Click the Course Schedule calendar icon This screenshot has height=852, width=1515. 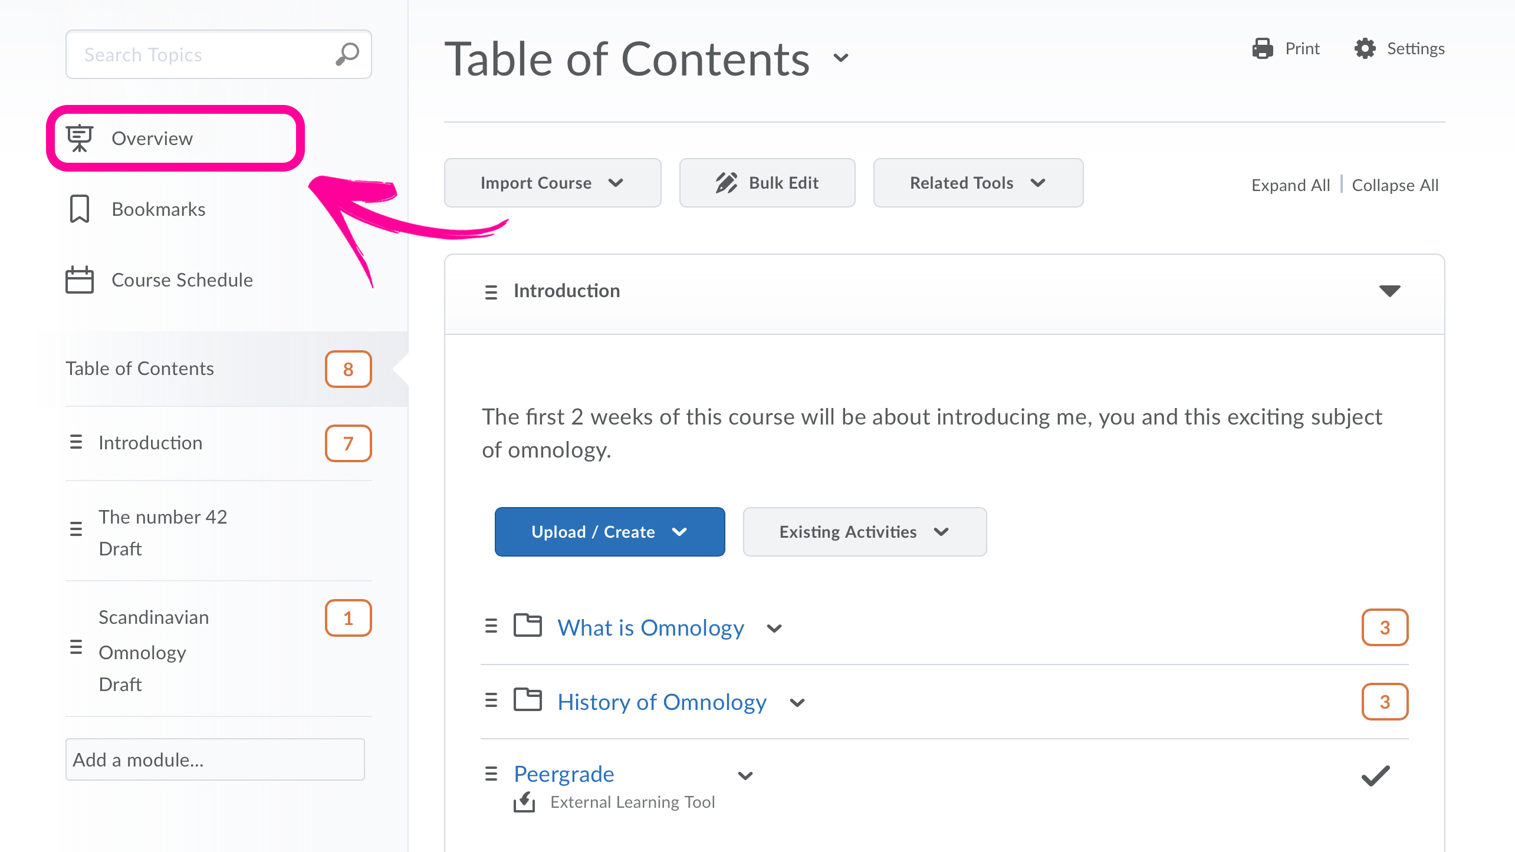pyautogui.click(x=80, y=280)
